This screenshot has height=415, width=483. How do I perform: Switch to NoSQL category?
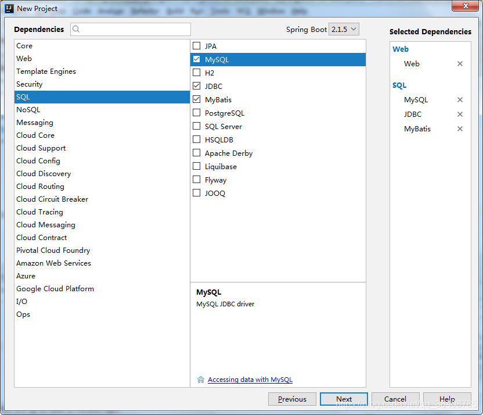[102, 109]
